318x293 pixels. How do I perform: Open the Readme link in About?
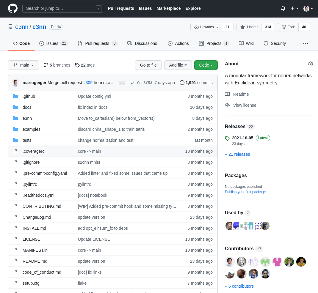coord(237,94)
